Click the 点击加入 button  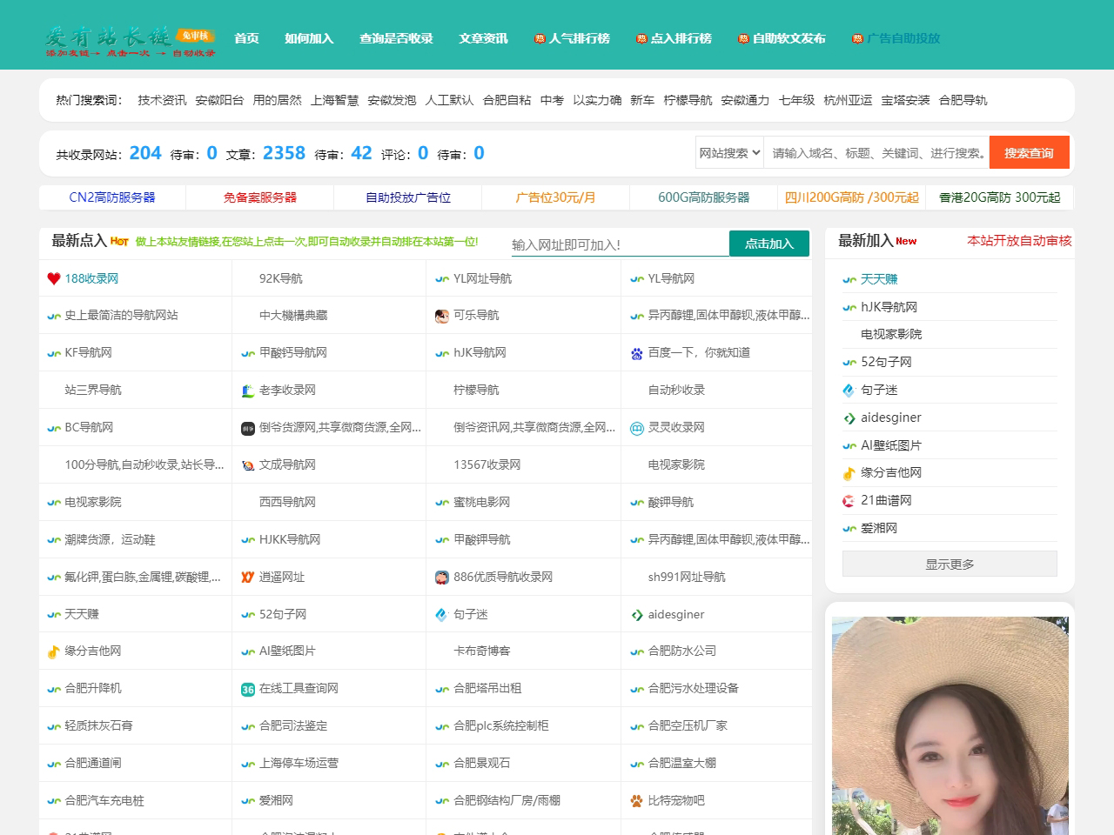click(769, 244)
